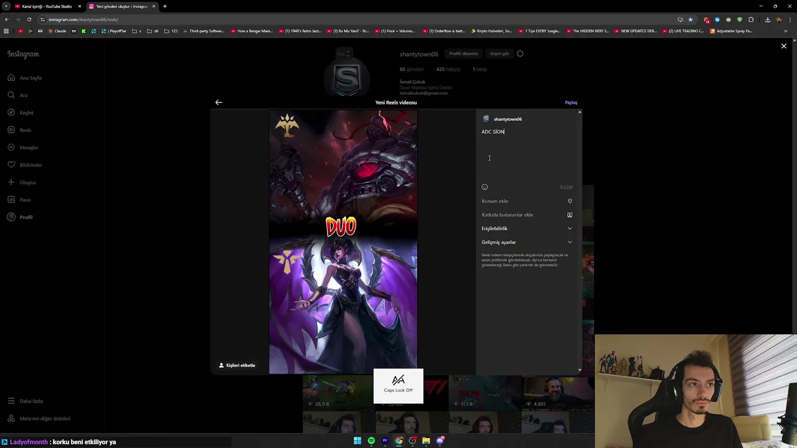Image resolution: width=797 pixels, height=448 pixels.
Task: Open Reels in the sidebar
Action: 20,130
